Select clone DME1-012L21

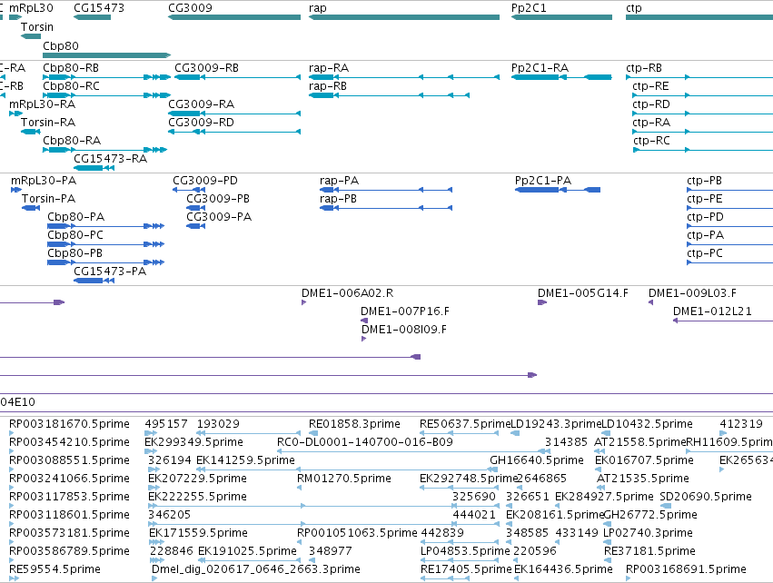click(x=723, y=321)
